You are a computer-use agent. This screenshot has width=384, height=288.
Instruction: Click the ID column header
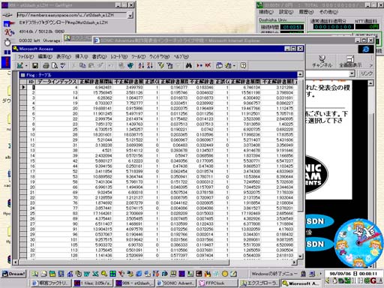coord(31,82)
